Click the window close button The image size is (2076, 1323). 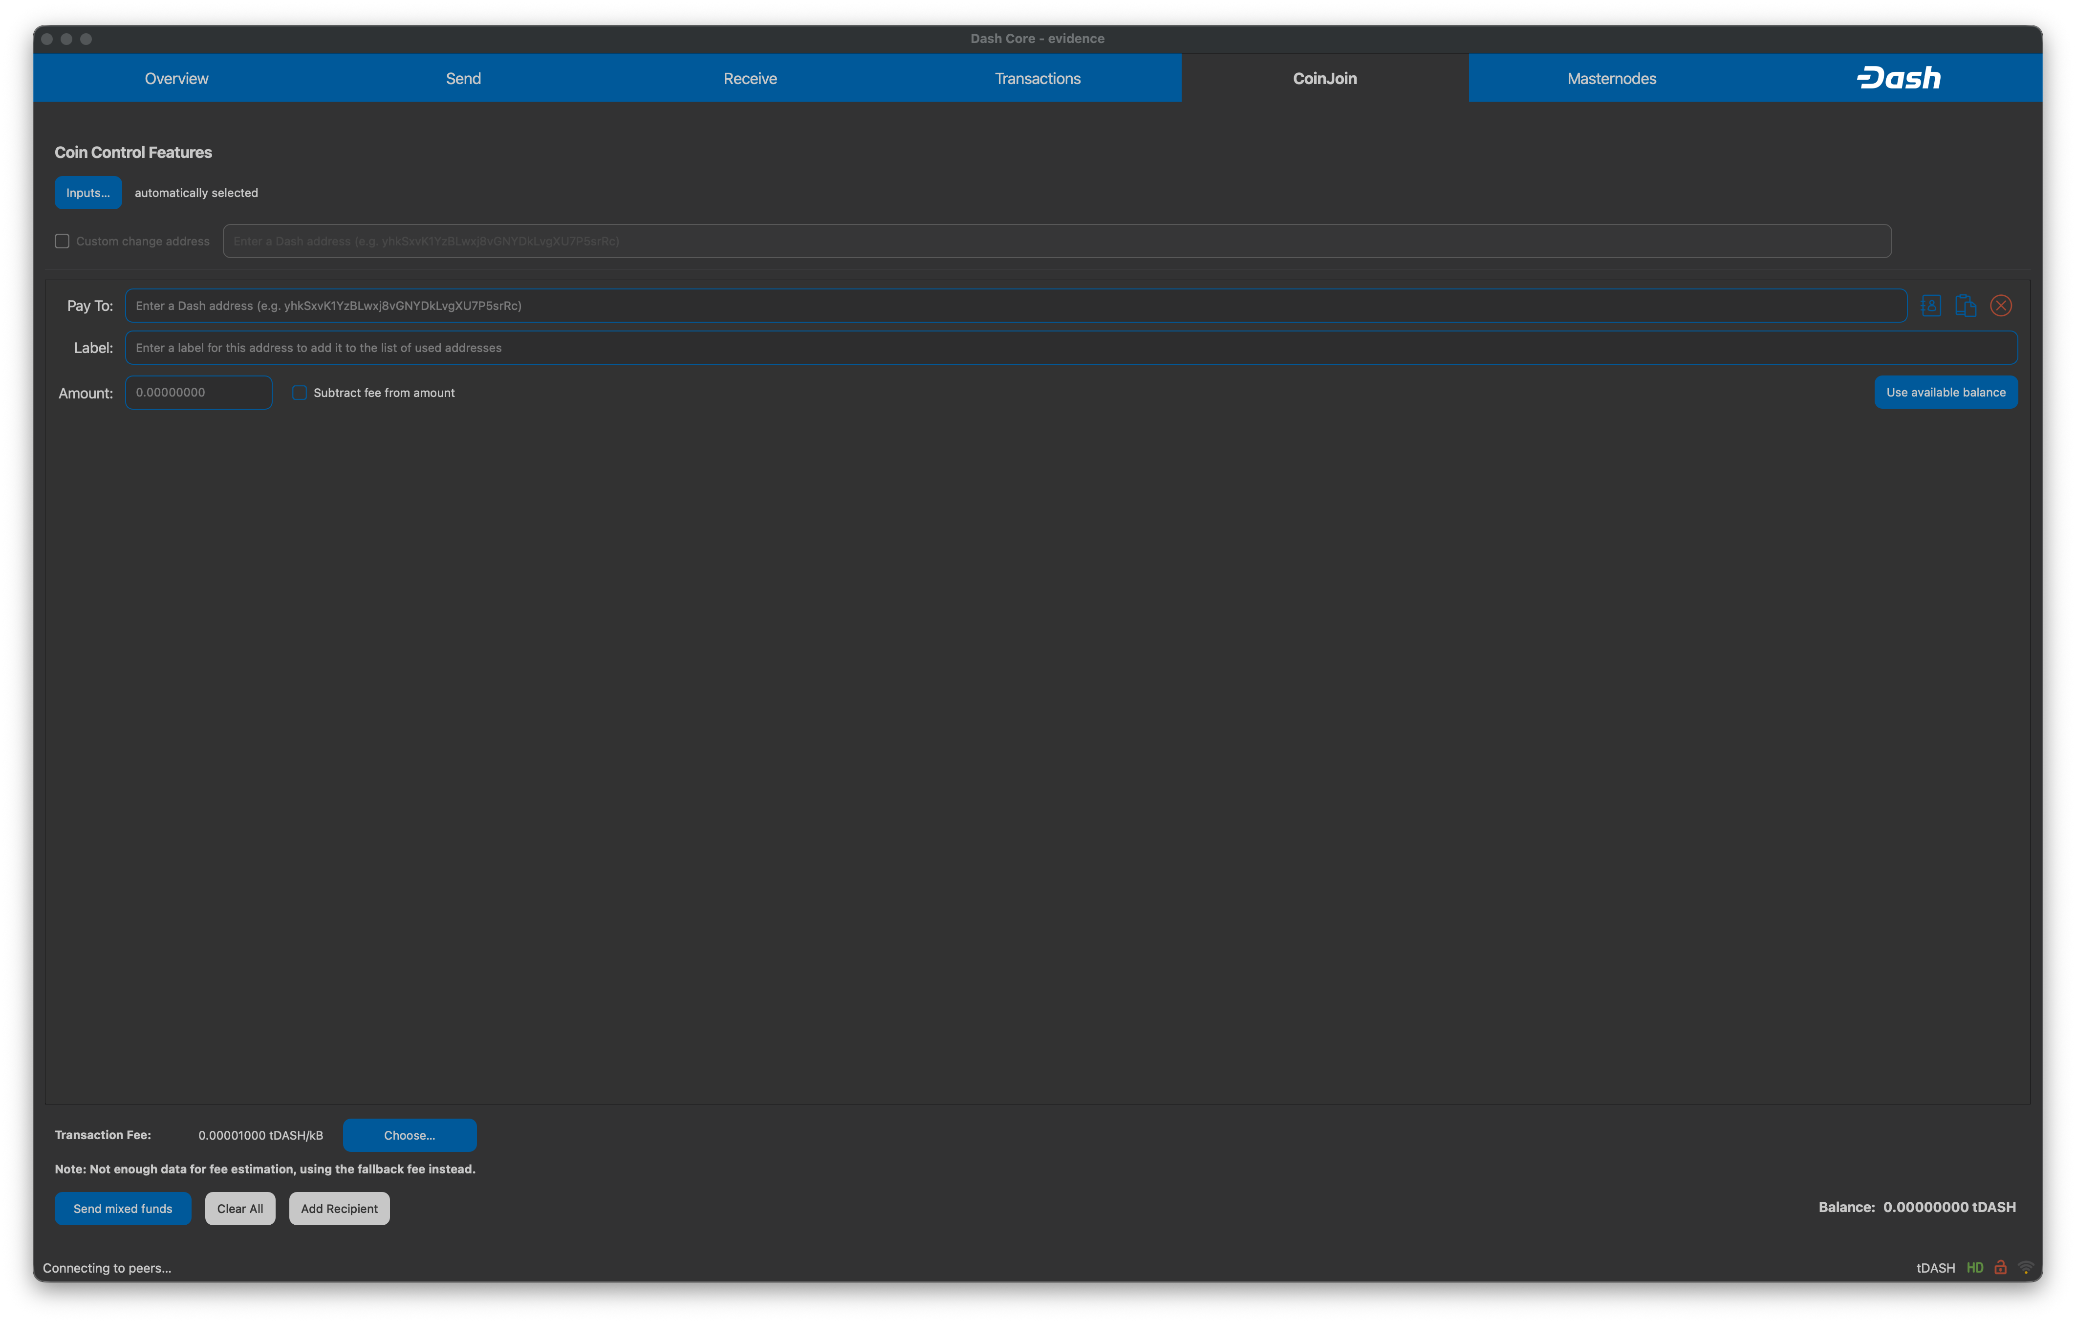[47, 38]
